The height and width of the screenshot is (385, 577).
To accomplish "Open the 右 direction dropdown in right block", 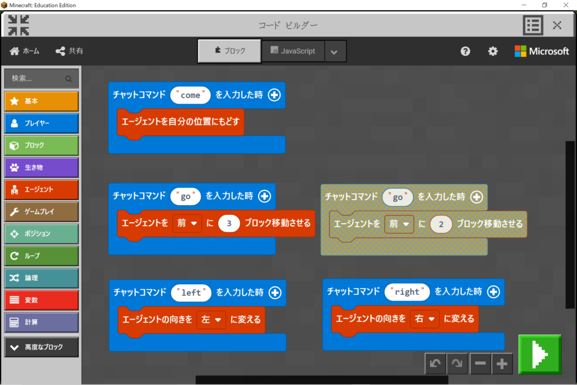I will tap(425, 318).
